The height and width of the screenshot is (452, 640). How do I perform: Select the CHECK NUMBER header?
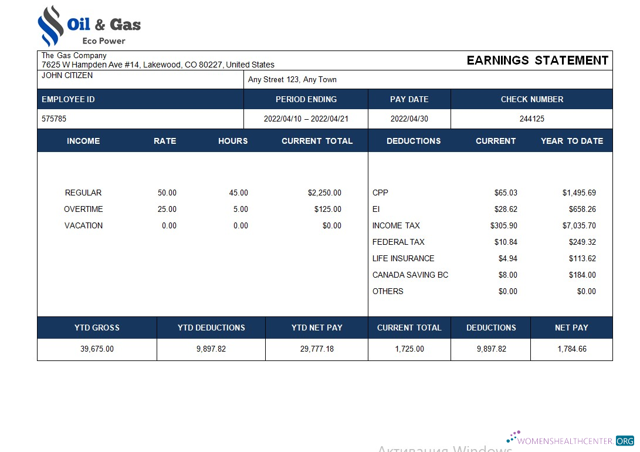(531, 99)
